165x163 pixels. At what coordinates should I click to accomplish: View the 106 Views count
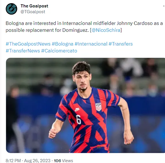63,161
